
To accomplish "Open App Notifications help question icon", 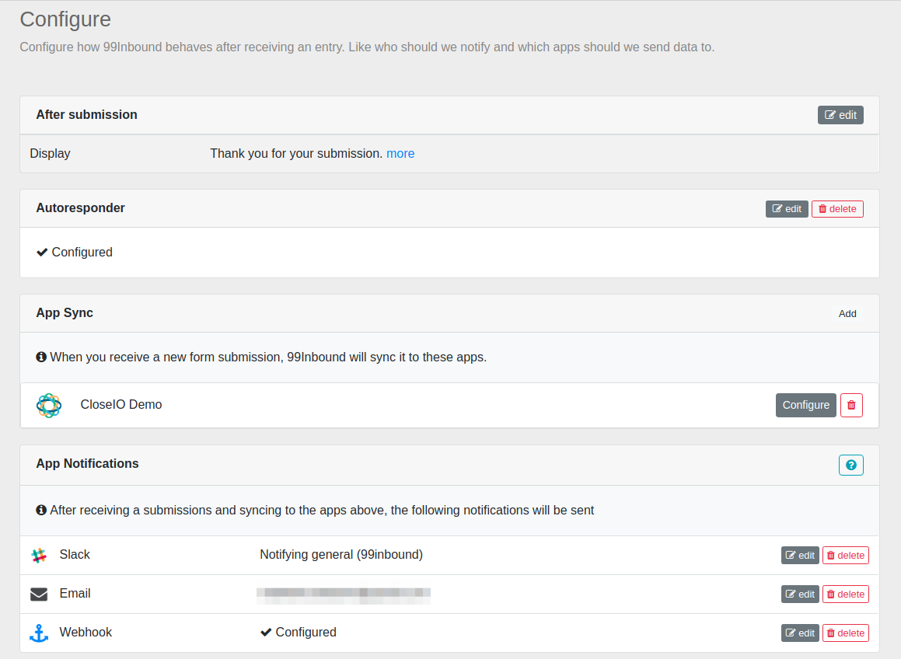I will pyautogui.click(x=850, y=465).
